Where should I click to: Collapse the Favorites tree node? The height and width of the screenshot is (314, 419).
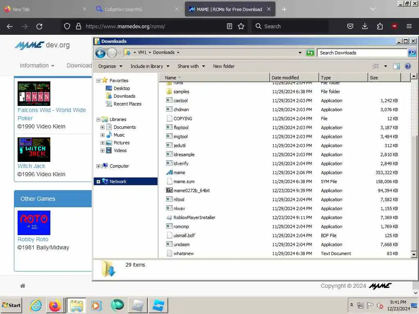point(98,81)
